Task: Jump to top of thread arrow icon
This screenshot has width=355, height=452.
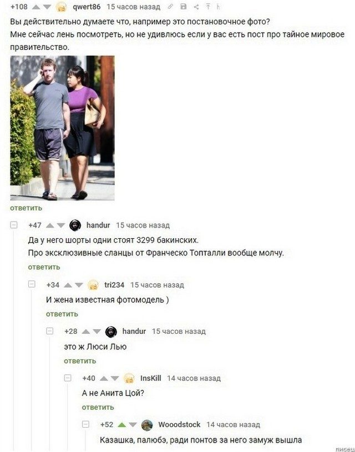Action: pyautogui.click(x=208, y=7)
